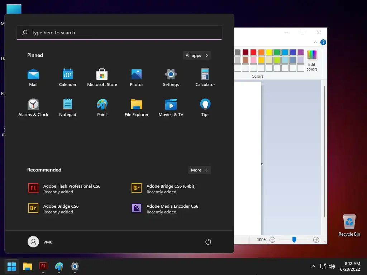Open the recommended Adobe Bridge CS6 32-bit entry

pos(54,209)
